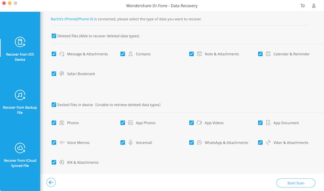Click the Contacts label
The height and width of the screenshot is (191, 324).
click(143, 54)
